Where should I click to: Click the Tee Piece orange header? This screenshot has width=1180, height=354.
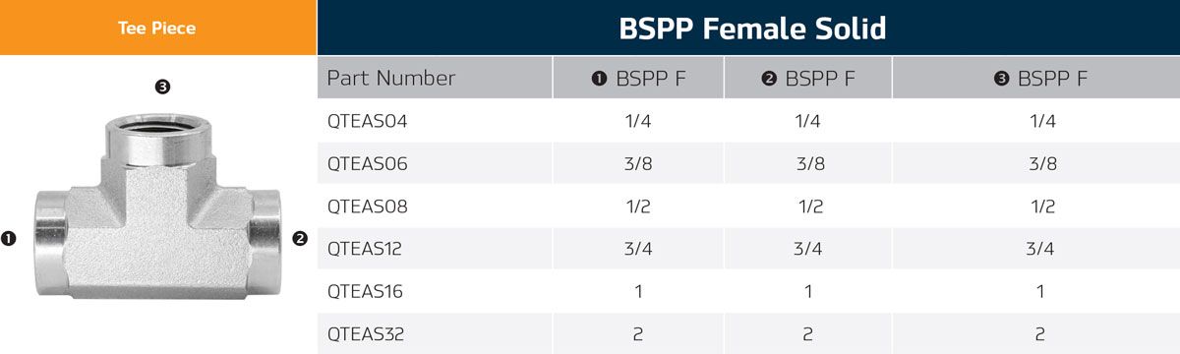[157, 28]
